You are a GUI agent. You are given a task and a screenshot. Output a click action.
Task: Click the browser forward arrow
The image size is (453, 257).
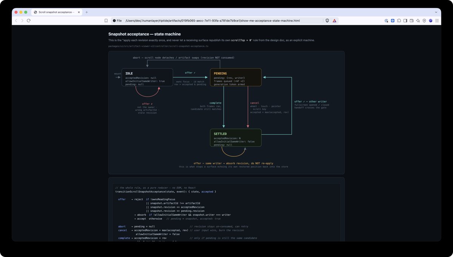(x=22, y=20)
